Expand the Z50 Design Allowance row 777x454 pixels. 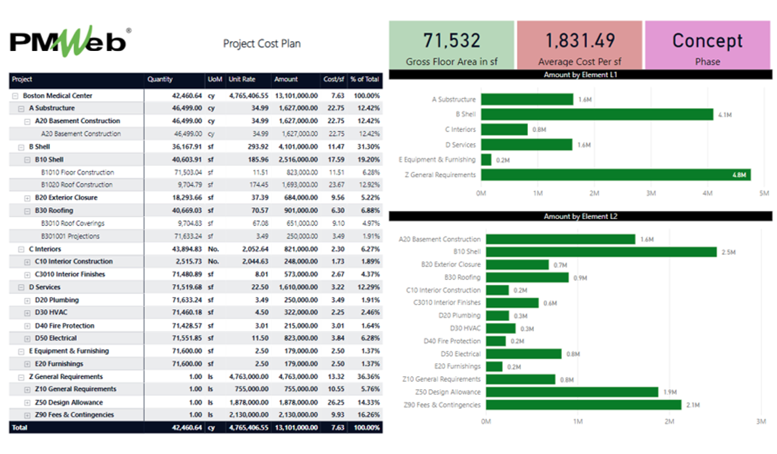point(27,402)
